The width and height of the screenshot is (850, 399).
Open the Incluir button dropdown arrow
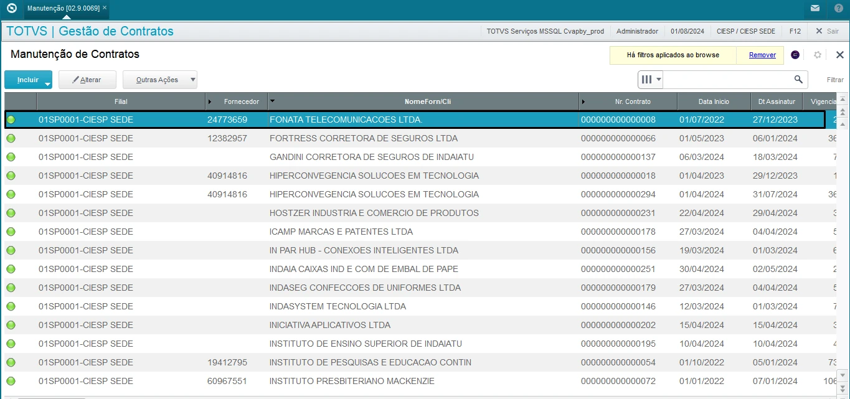coord(47,84)
